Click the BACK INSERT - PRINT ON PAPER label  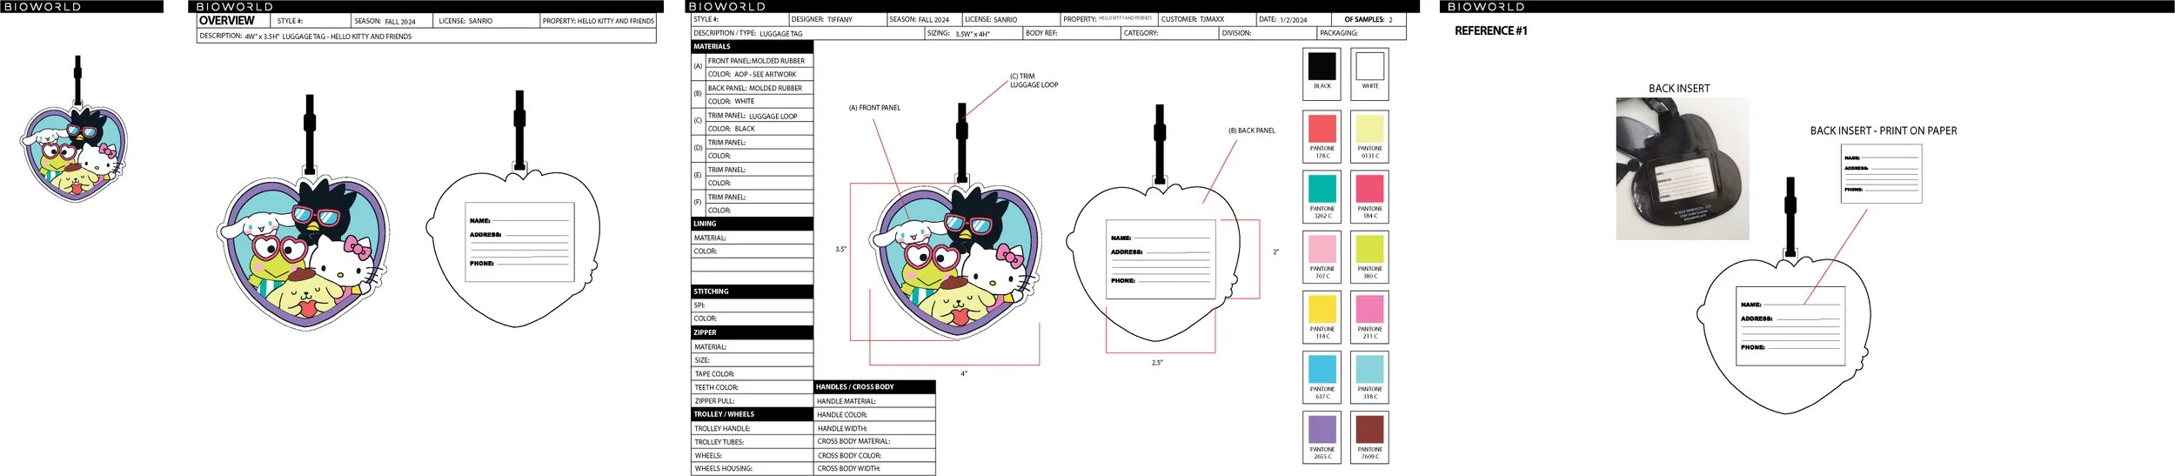pyautogui.click(x=1884, y=131)
